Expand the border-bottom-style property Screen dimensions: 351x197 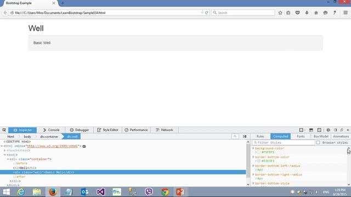253,183
